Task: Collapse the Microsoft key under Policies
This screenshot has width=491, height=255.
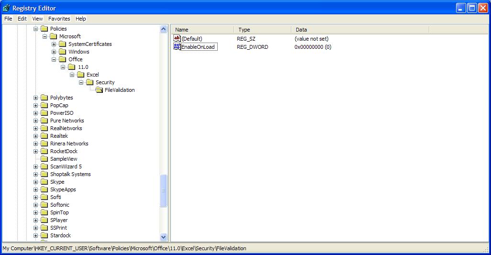Action: (45, 37)
